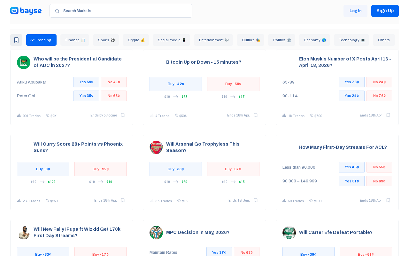Click trades chart icon on Curry market

coord(19,200)
